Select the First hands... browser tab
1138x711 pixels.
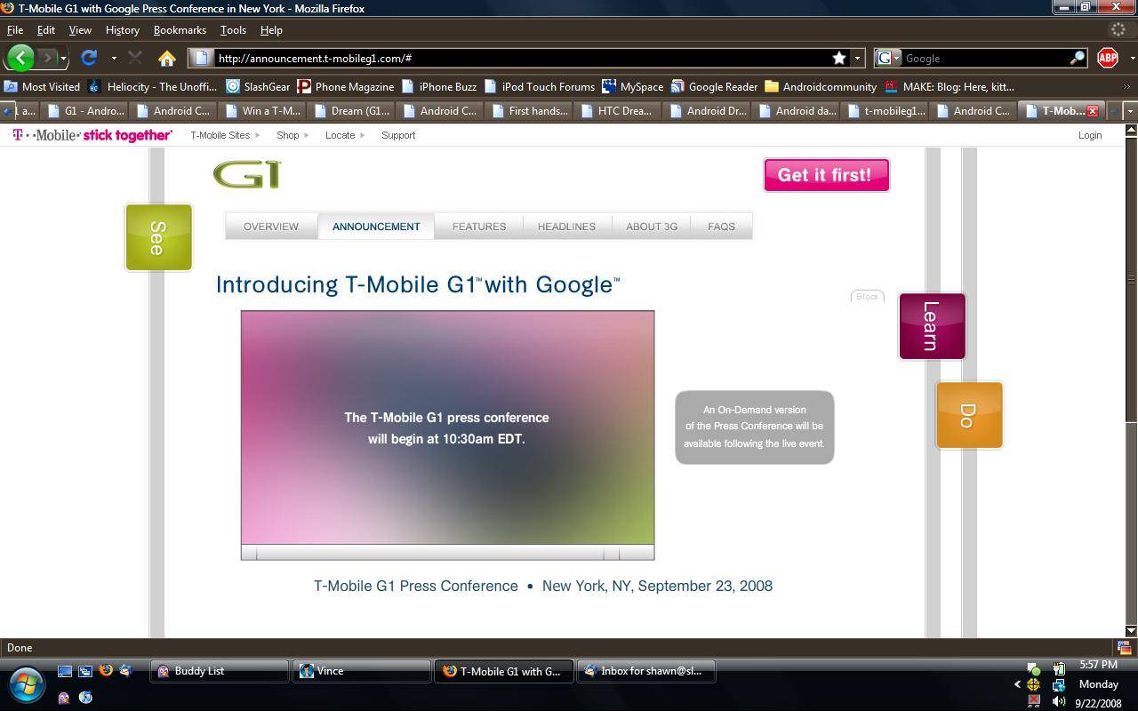(531, 111)
